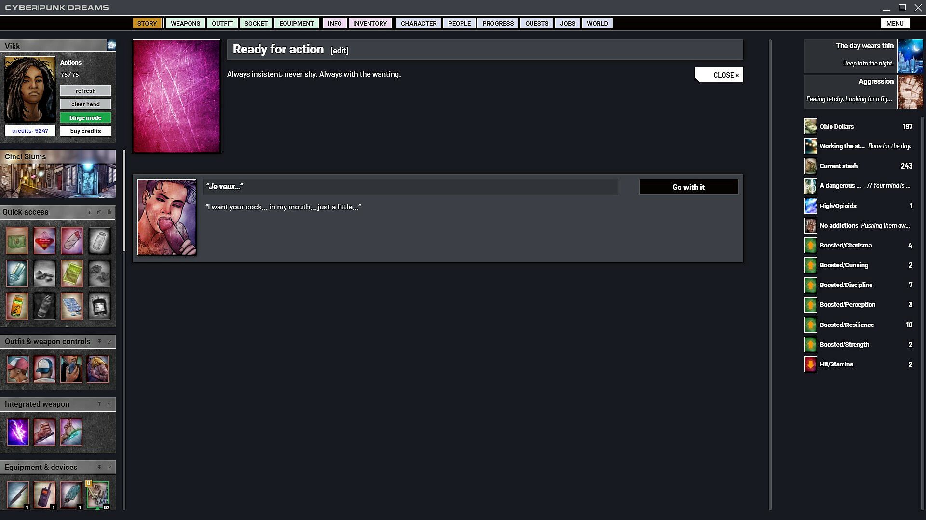Activate the purple lightning integrated weapon
Screen dimensions: 926x520
pyautogui.click(x=18, y=432)
